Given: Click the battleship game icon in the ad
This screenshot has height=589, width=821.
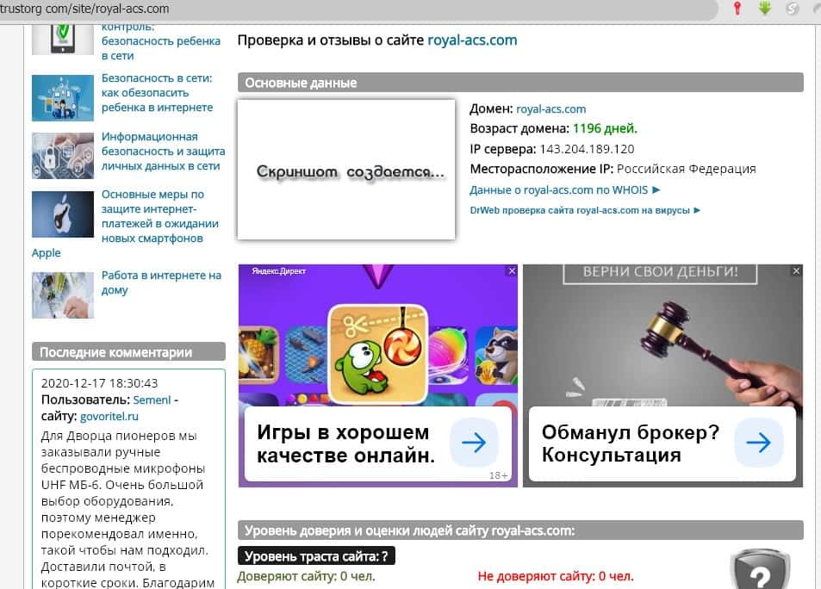Looking at the screenshot, I should 305,355.
